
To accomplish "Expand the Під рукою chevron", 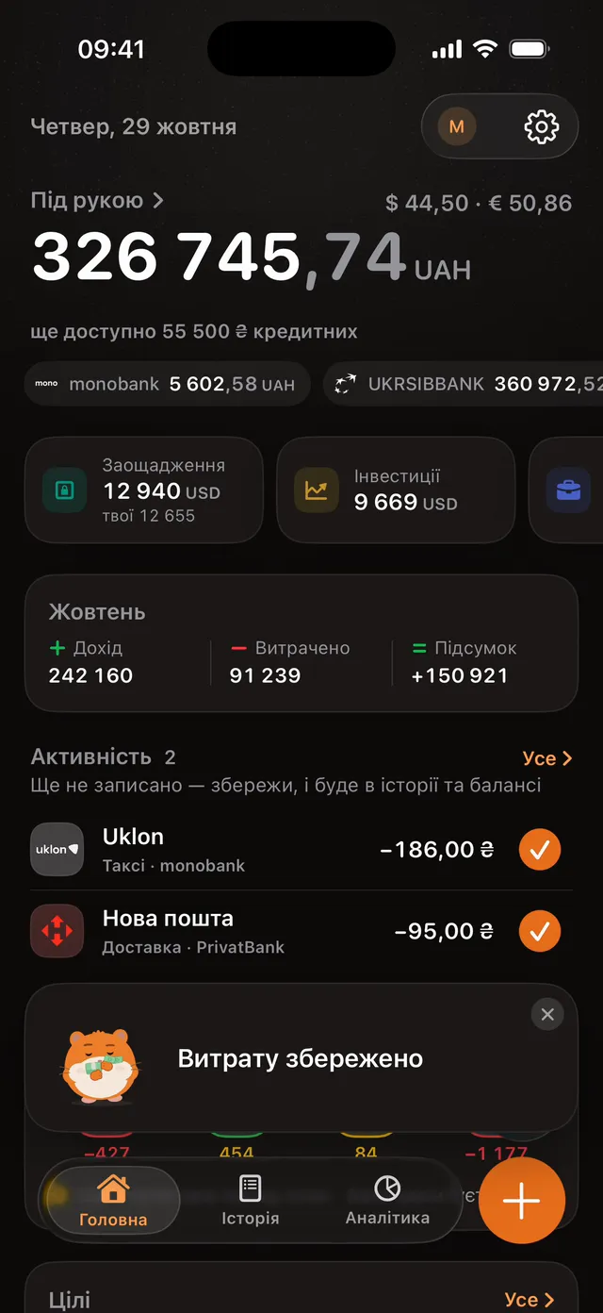I will click(158, 200).
